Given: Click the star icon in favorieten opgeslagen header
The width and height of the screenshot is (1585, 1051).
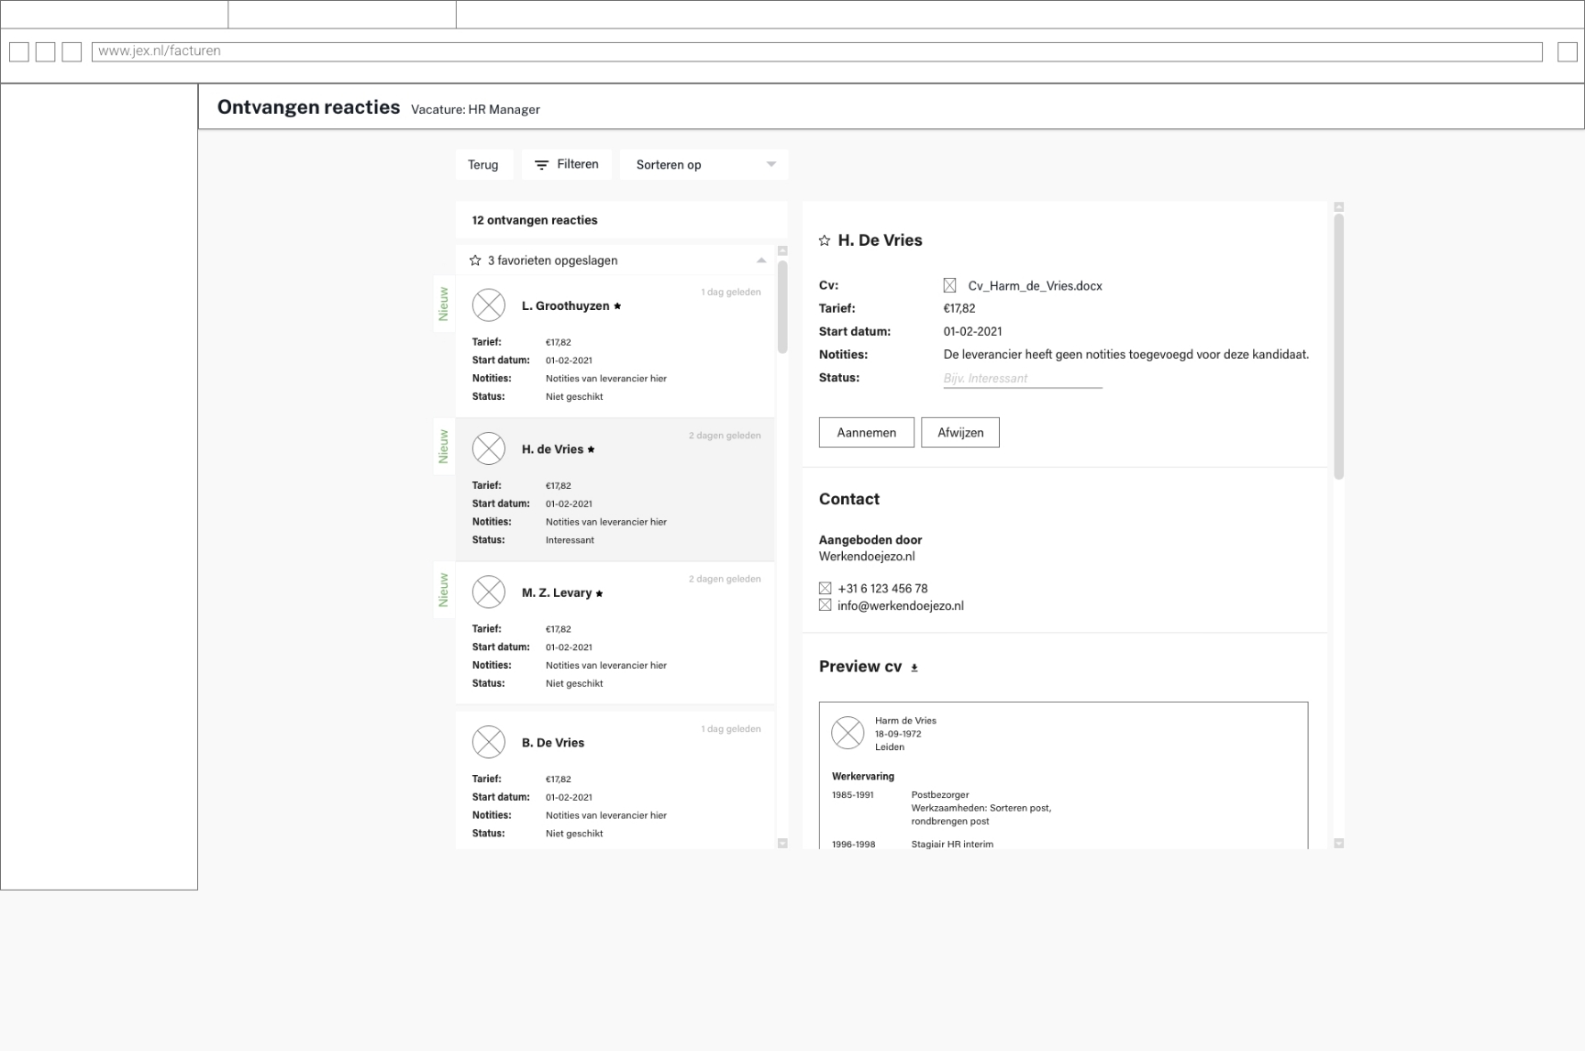Looking at the screenshot, I should pyautogui.click(x=475, y=260).
